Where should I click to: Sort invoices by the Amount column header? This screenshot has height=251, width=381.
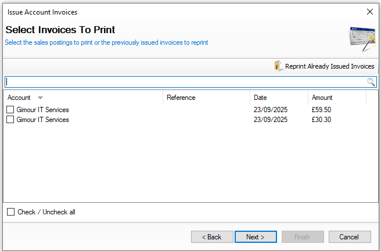tap(322, 98)
